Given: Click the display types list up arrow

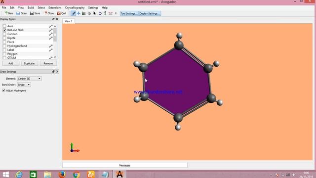Looking at the screenshot, I should (55, 26).
